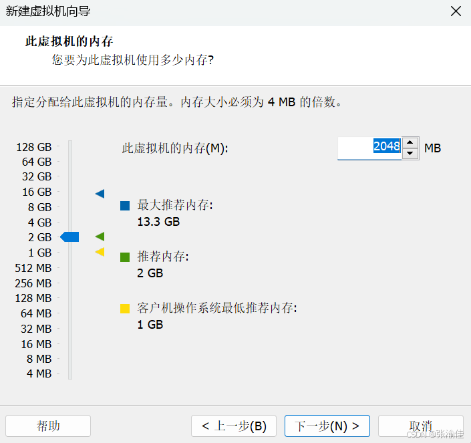Click the blue legend square for 最大推荐内存
This screenshot has height=443, width=471.
[125, 206]
